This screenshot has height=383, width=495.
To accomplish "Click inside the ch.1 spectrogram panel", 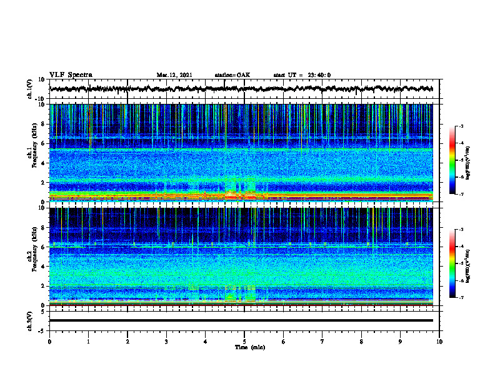I will click(x=241, y=153).
